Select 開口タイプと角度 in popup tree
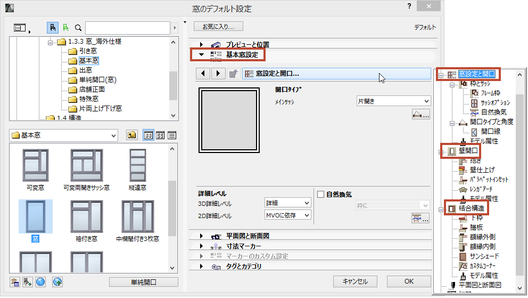This screenshot has height=298, width=528. [492, 122]
